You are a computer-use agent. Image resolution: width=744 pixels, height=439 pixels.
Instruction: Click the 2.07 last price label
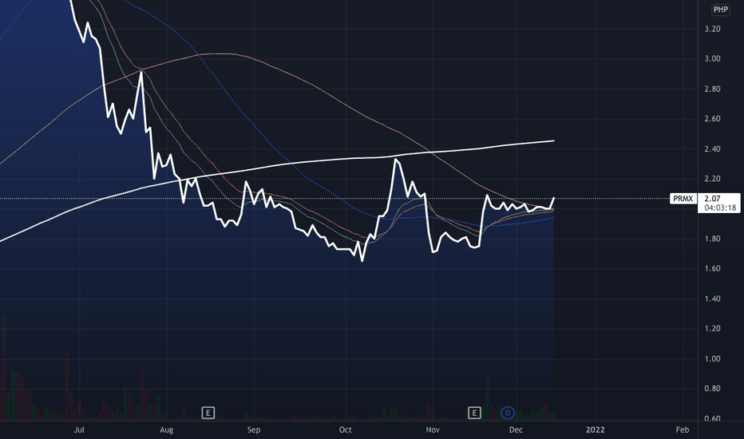coord(712,199)
